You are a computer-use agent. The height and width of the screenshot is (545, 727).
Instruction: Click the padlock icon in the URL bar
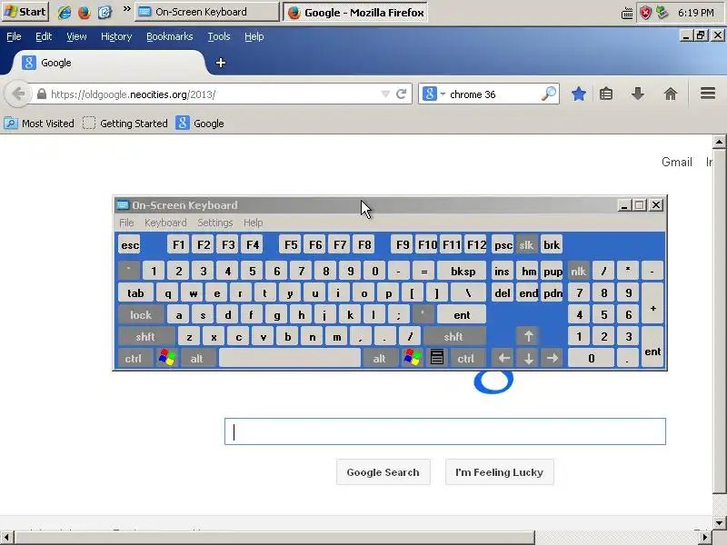tap(41, 94)
